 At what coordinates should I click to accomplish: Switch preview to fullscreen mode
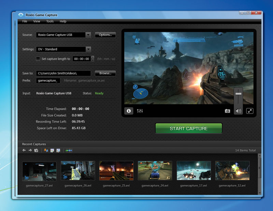(x=250, y=111)
